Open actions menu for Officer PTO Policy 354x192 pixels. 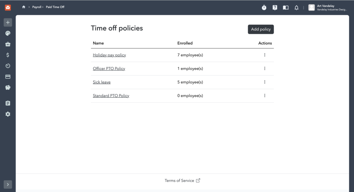tap(265, 68)
